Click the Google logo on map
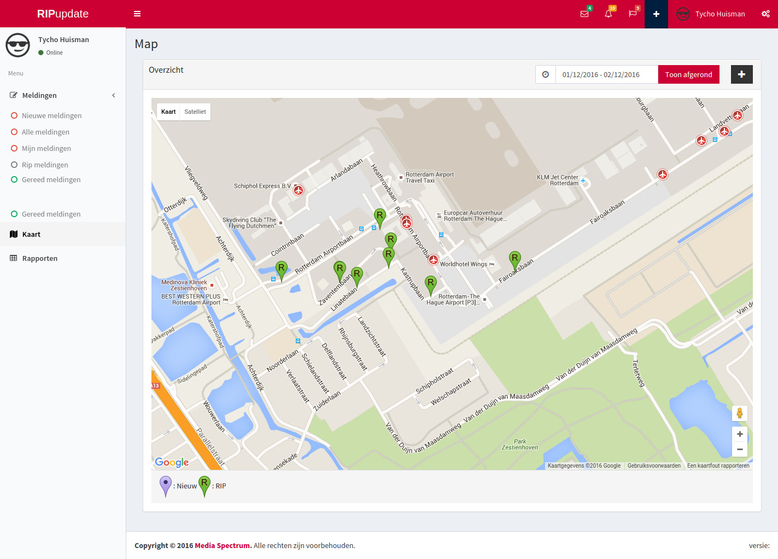778x559 pixels. click(172, 462)
